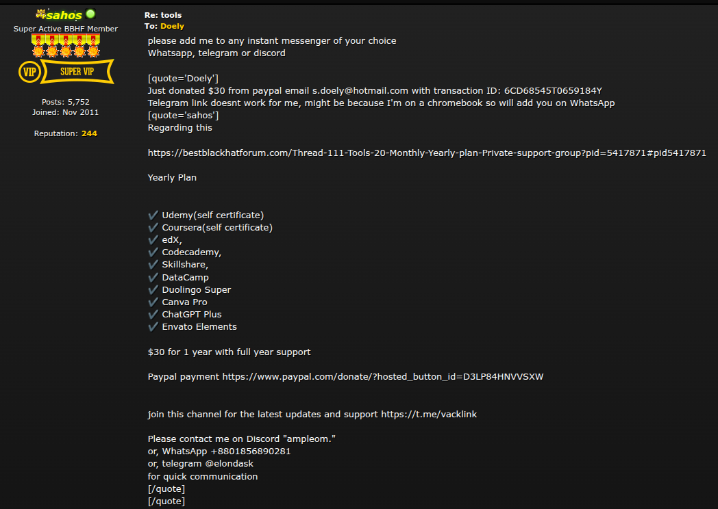The width and height of the screenshot is (718, 509).
Task: Click the green online status indicator
Action: pos(90,14)
